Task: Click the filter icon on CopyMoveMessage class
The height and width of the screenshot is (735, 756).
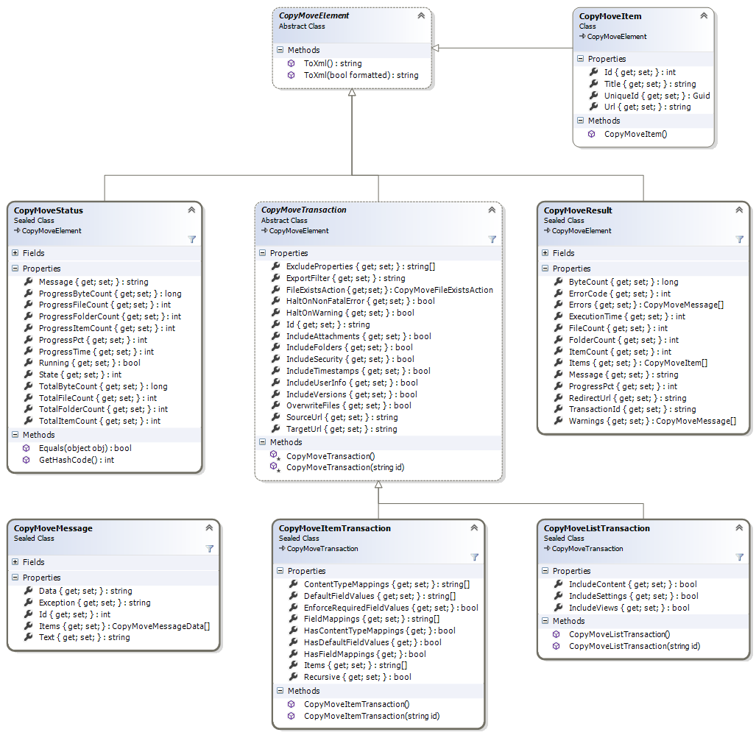Action: (x=210, y=548)
